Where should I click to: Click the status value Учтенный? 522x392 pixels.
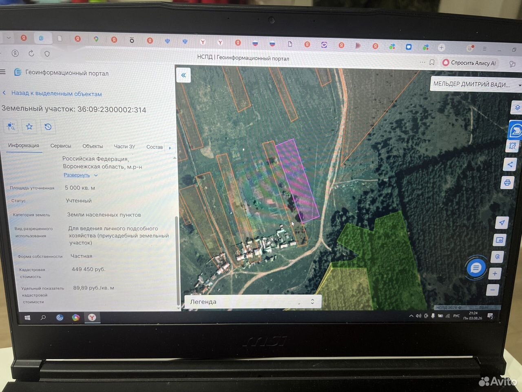click(x=79, y=200)
